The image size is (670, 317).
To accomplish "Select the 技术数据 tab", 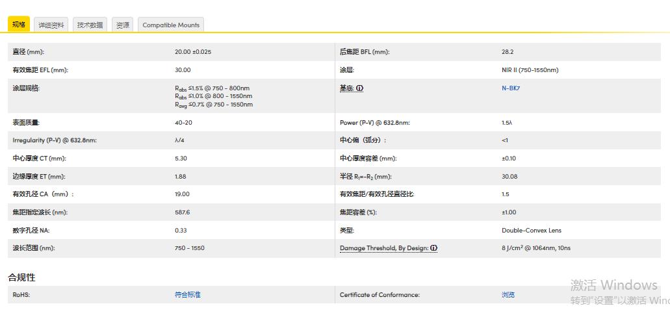I will click(90, 25).
